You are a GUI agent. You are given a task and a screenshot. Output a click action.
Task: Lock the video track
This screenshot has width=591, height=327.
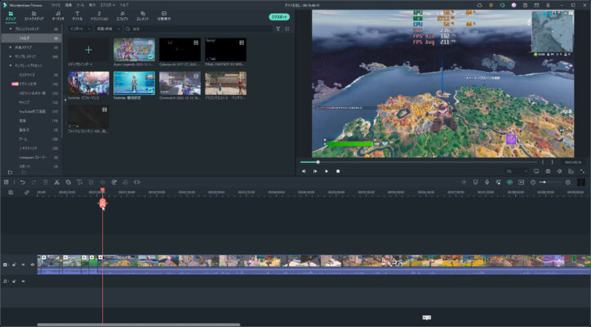tap(15, 265)
